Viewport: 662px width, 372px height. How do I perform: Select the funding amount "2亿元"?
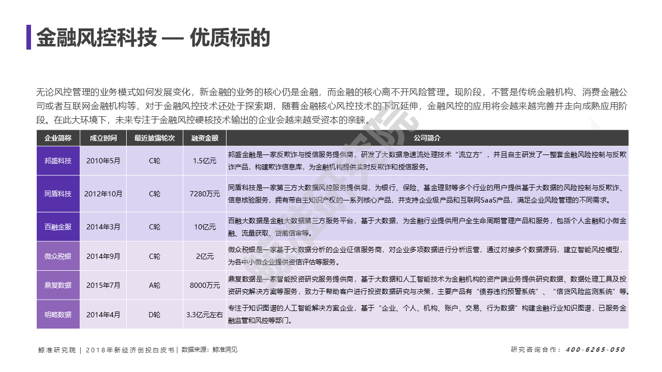click(204, 256)
